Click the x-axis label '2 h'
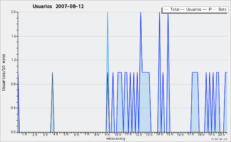The height and width of the screenshot is (142, 231). [35, 134]
